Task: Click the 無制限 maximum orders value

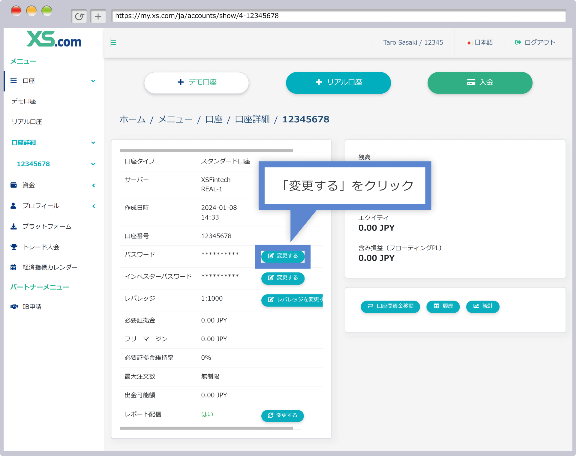Action: [x=210, y=376]
